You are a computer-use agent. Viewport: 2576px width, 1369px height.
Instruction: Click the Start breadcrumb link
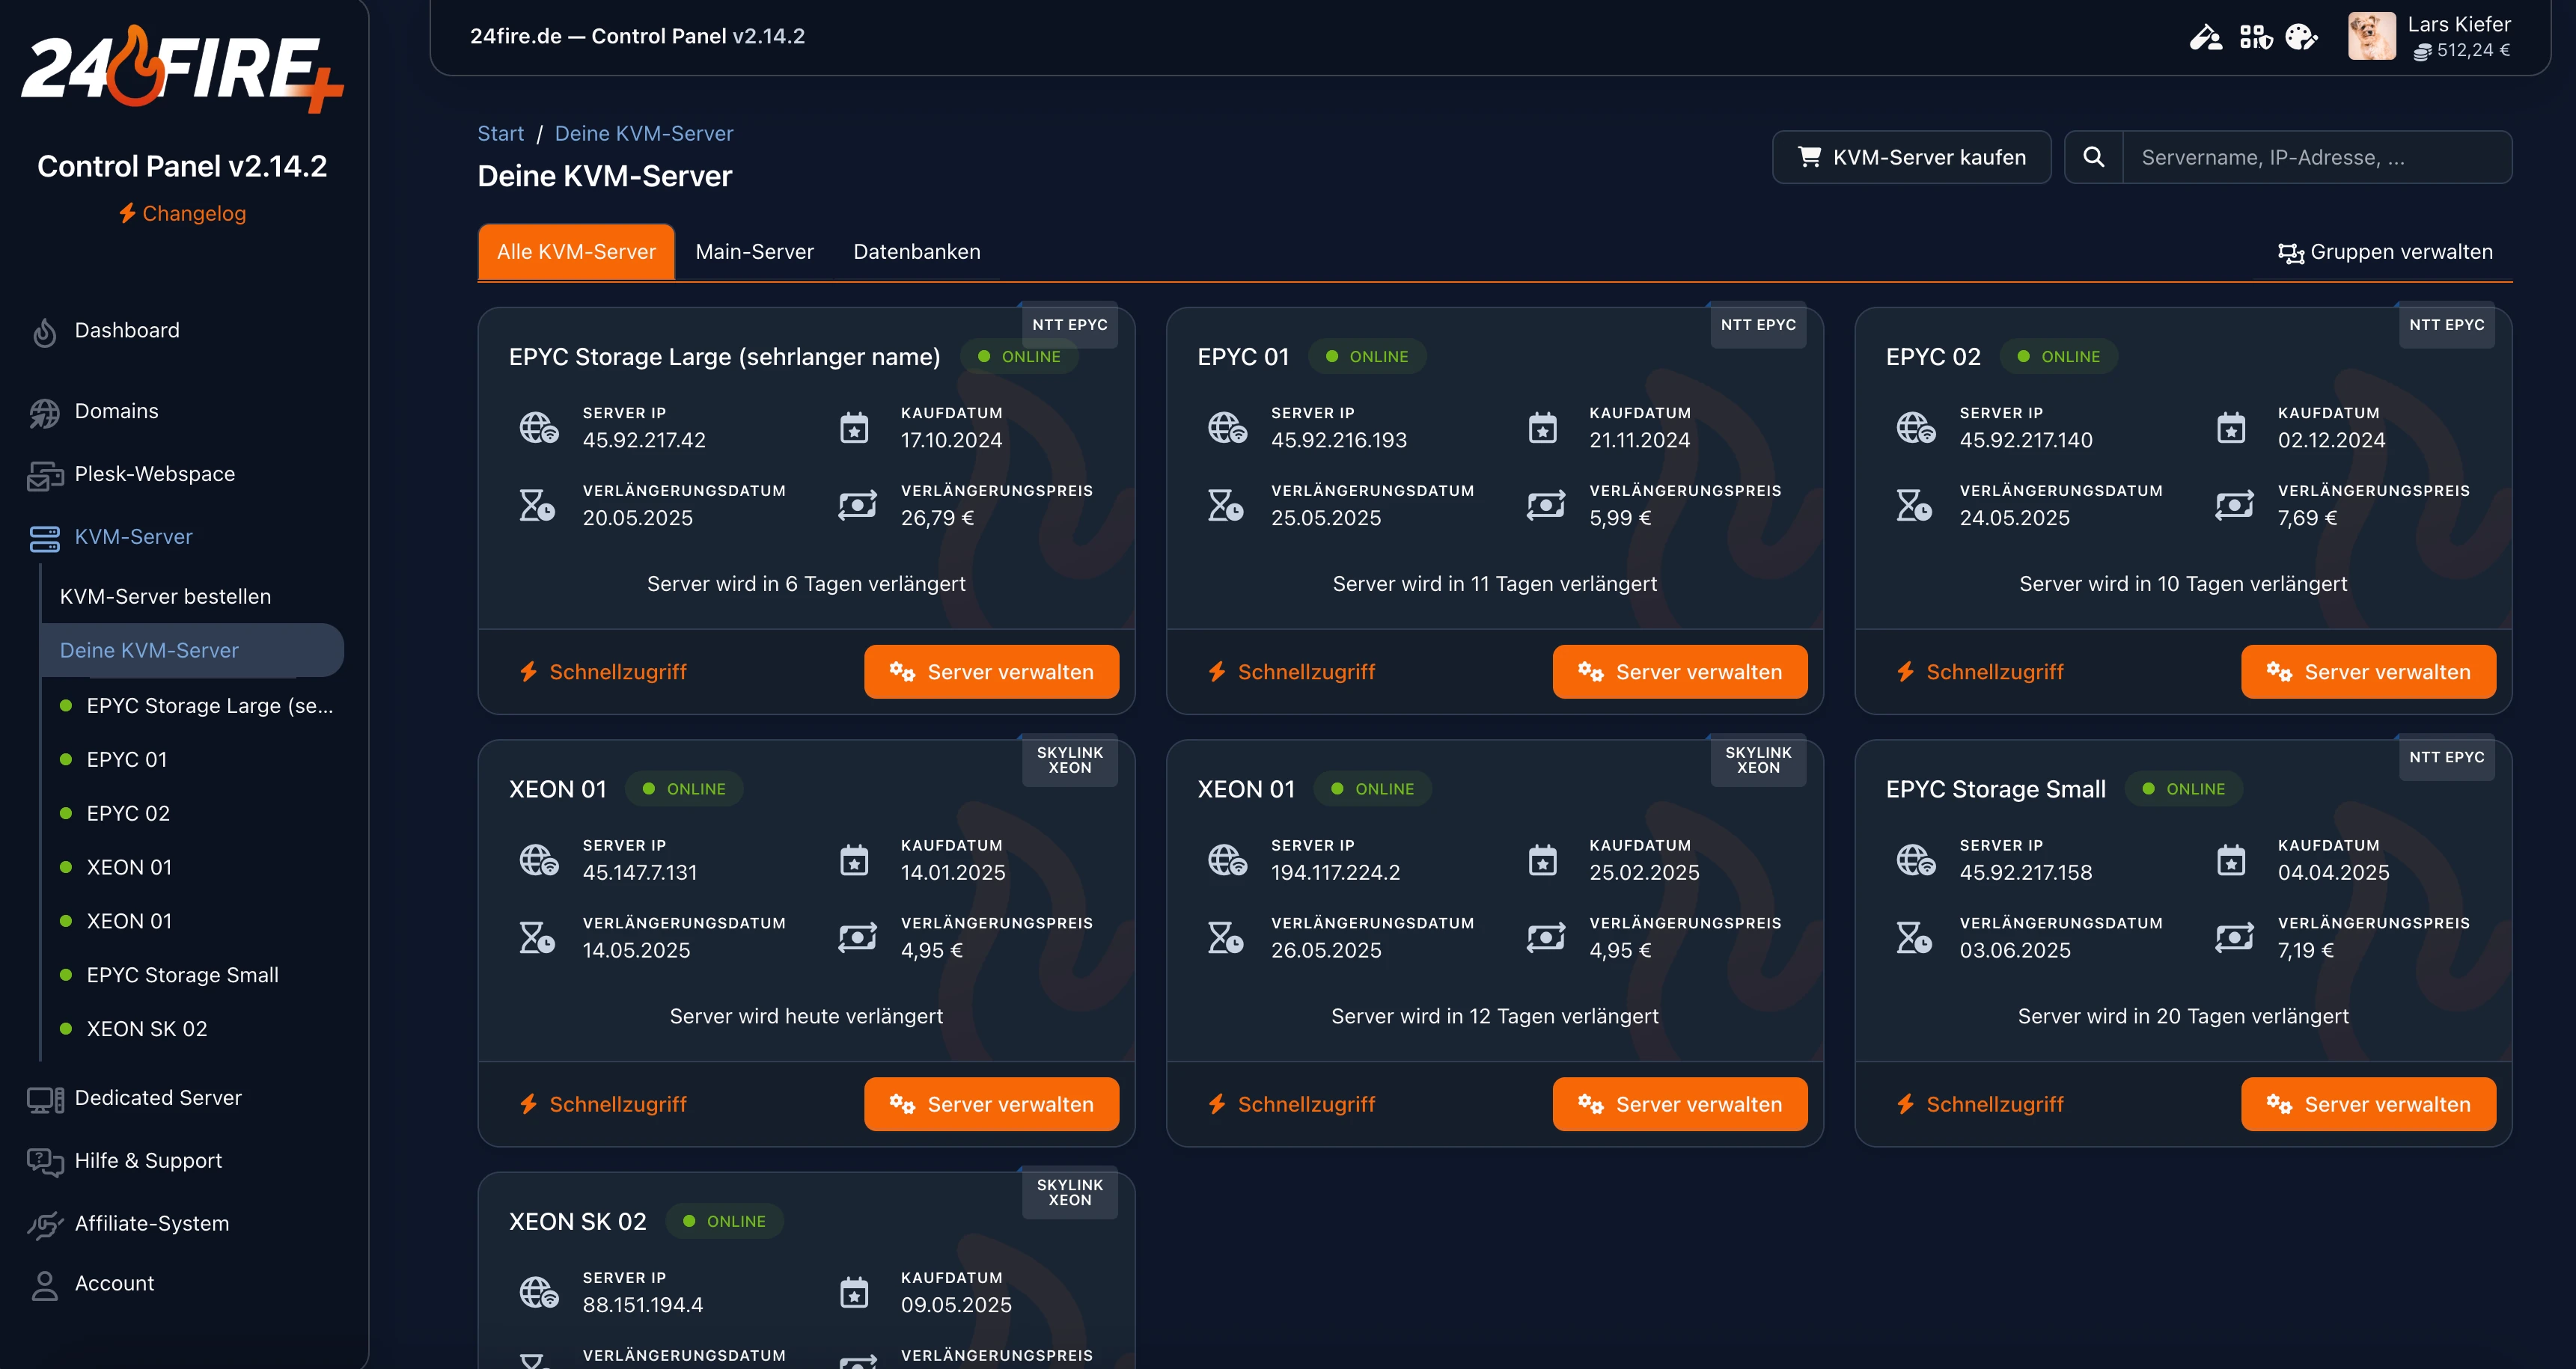click(500, 133)
